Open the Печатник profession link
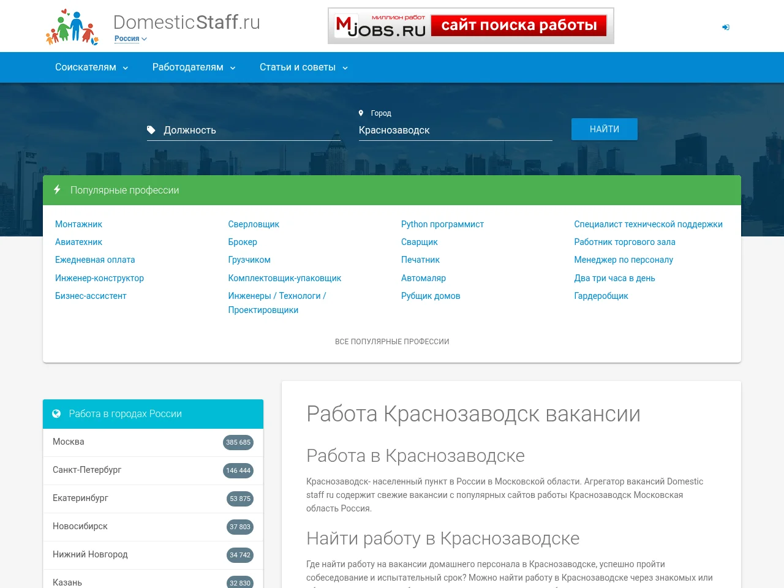Viewport: 784px width, 588px height. [420, 260]
